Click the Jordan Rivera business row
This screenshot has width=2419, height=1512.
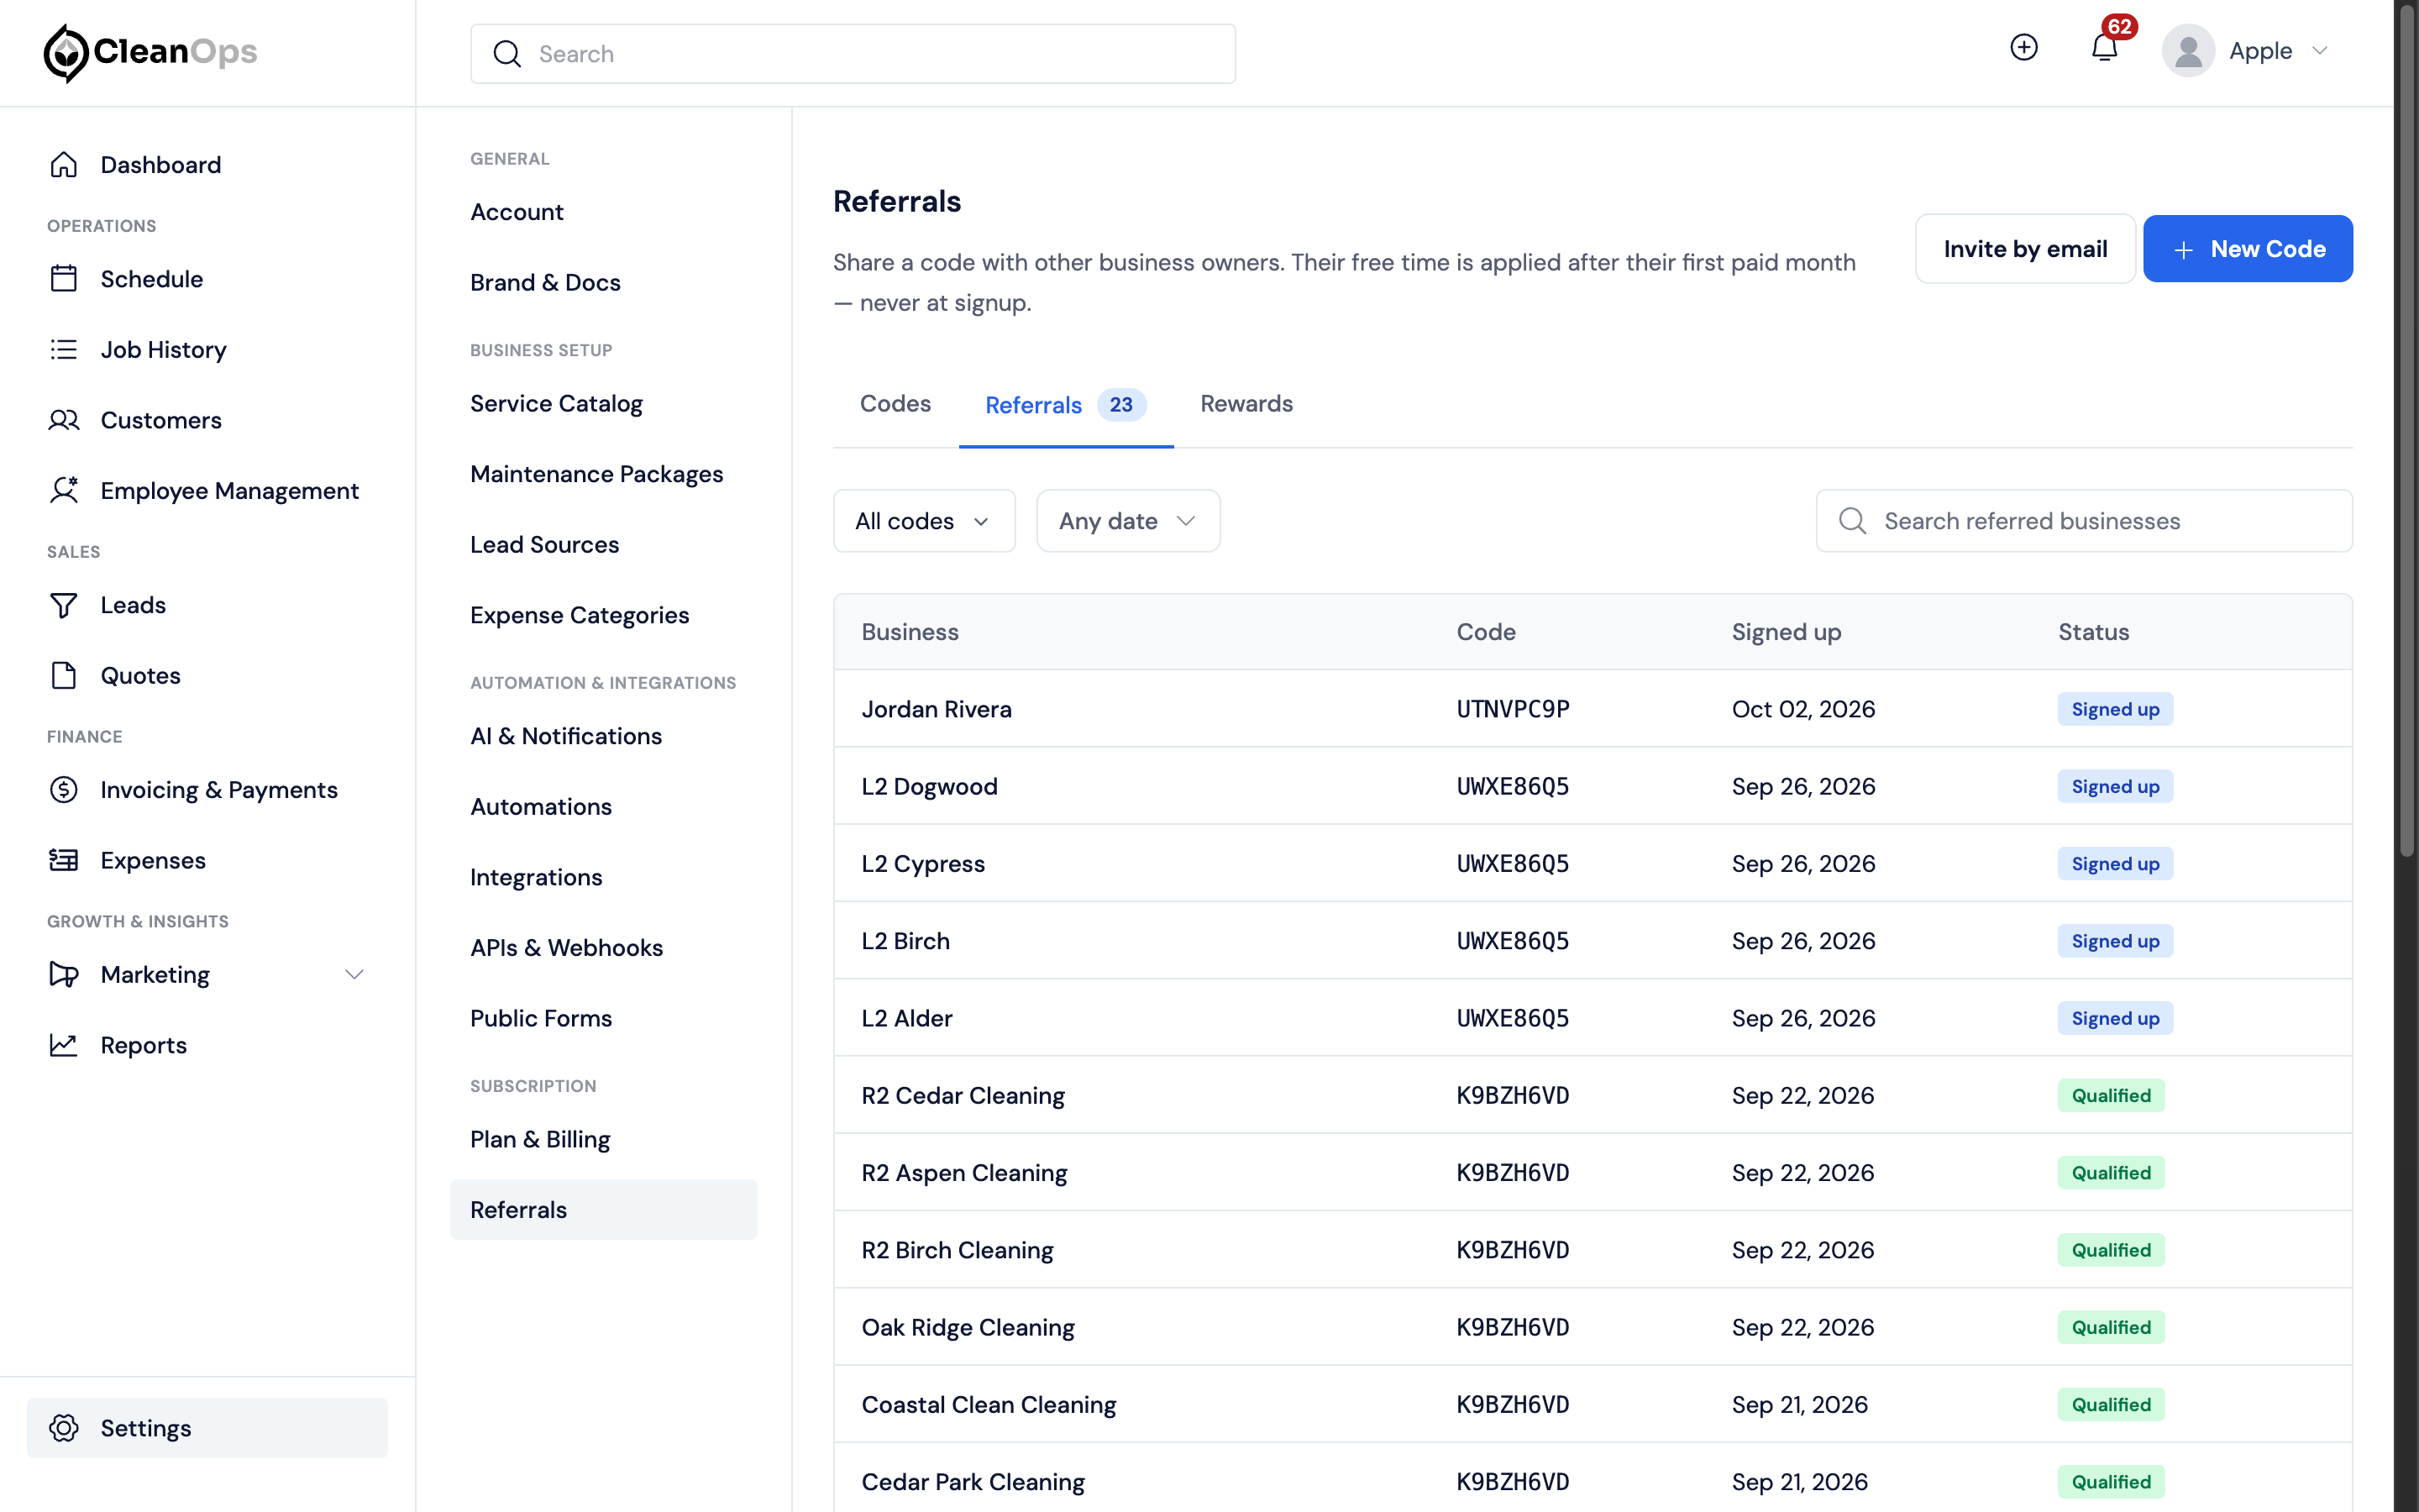click(1593, 709)
